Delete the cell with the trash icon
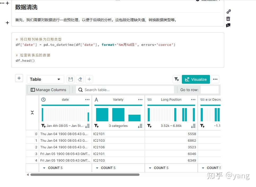The width and height of the screenshot is (256, 187). tap(228, 19)
